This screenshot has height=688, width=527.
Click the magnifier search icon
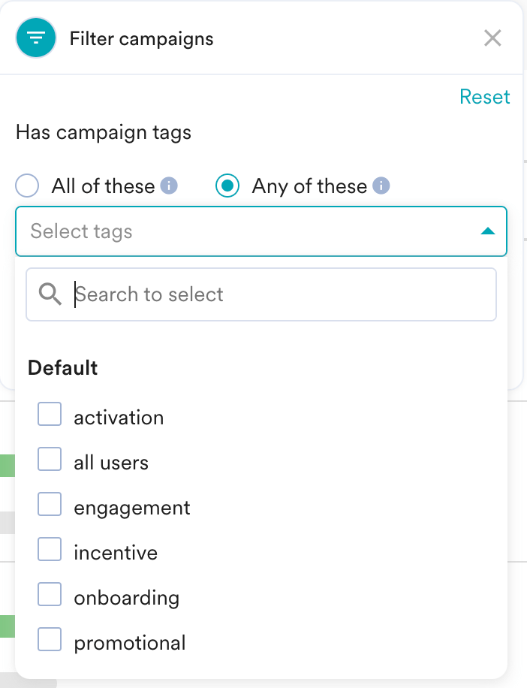point(50,294)
